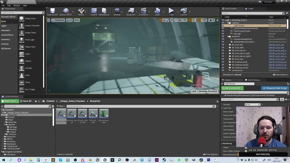Toggle visibility eye of CameraActor row
290x163 pixels.
pos(223,70)
